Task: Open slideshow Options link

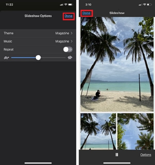Action: (x=146, y=155)
